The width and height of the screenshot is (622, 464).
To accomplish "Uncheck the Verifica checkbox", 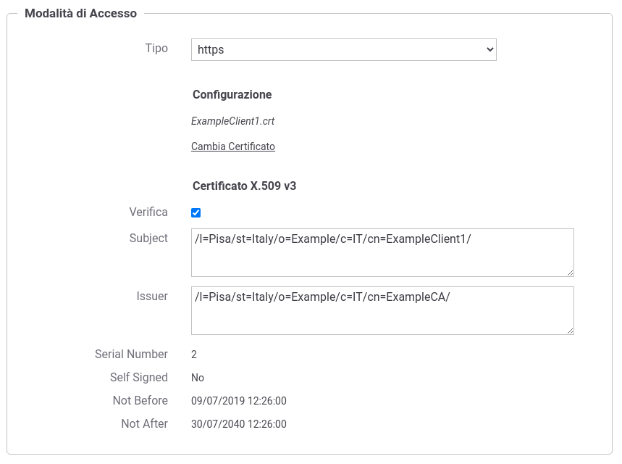I will (196, 212).
